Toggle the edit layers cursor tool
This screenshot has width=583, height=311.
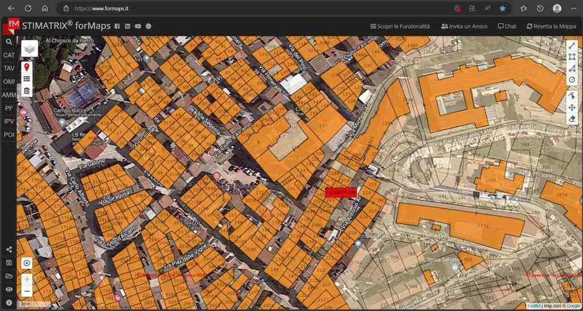(x=572, y=96)
